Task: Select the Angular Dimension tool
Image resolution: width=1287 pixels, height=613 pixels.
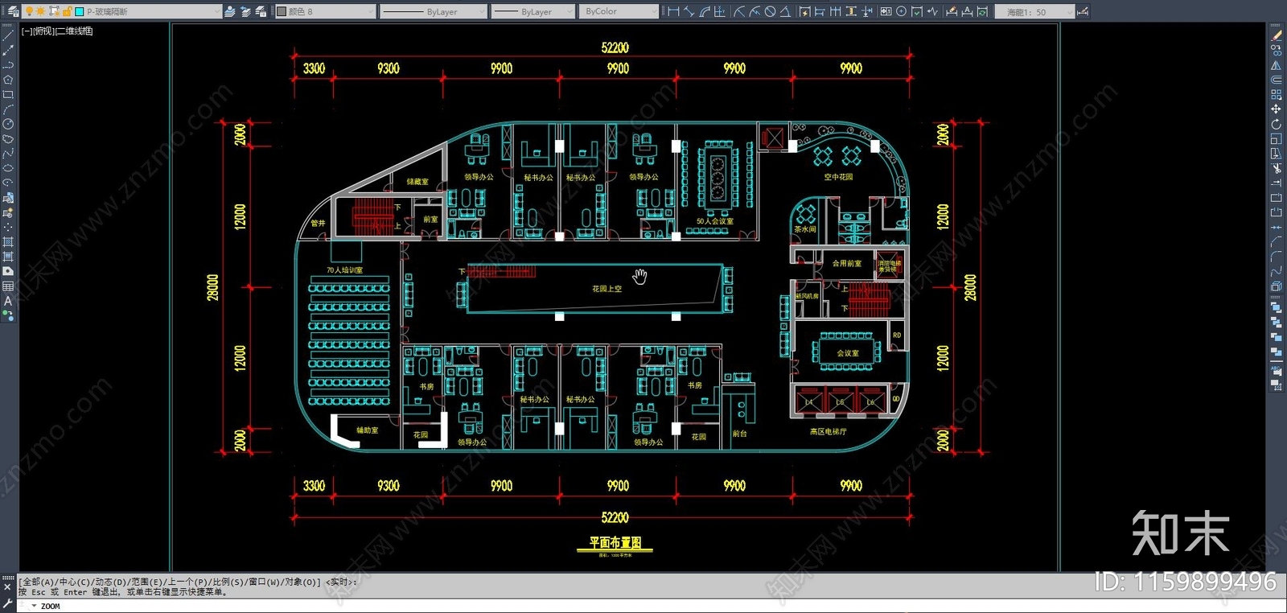Action: pos(785,11)
